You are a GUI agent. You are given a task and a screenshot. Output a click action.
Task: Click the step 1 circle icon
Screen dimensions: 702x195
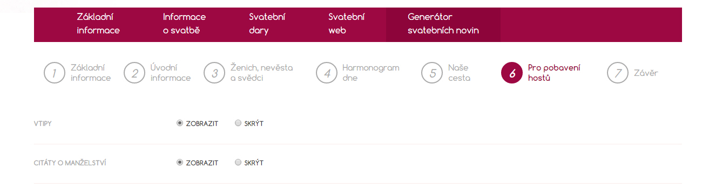tap(55, 73)
